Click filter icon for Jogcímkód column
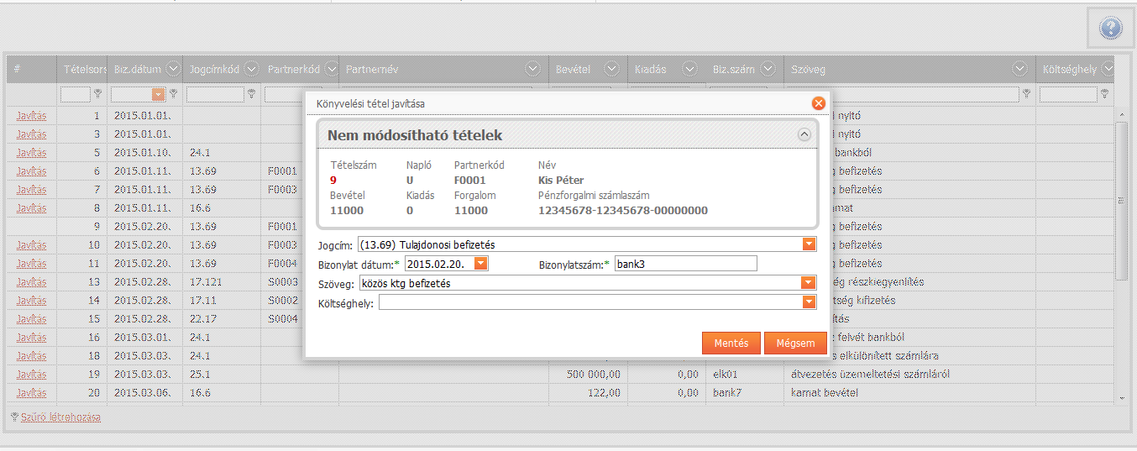This screenshot has width=1137, height=451. (251, 94)
